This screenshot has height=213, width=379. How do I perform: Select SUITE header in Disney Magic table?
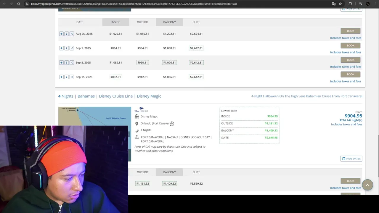point(196,172)
